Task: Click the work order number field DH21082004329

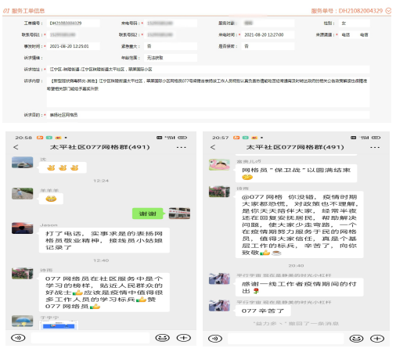Action: click(x=73, y=23)
